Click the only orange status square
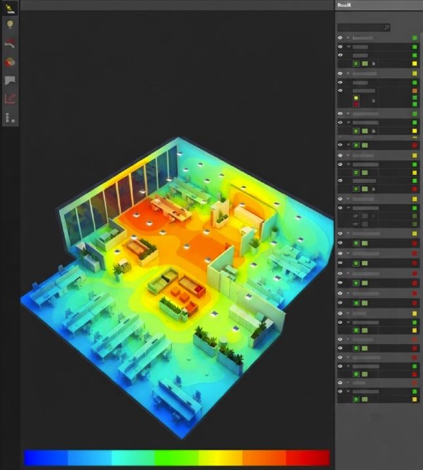423x470 pixels. 414,90
